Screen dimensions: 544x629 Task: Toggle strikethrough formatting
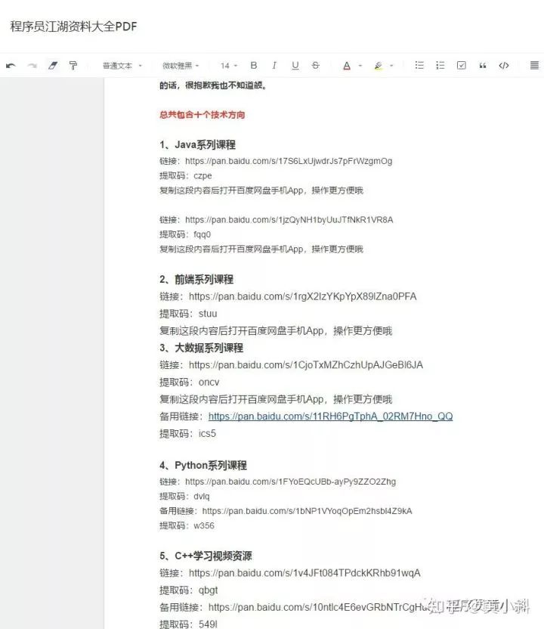[316, 65]
